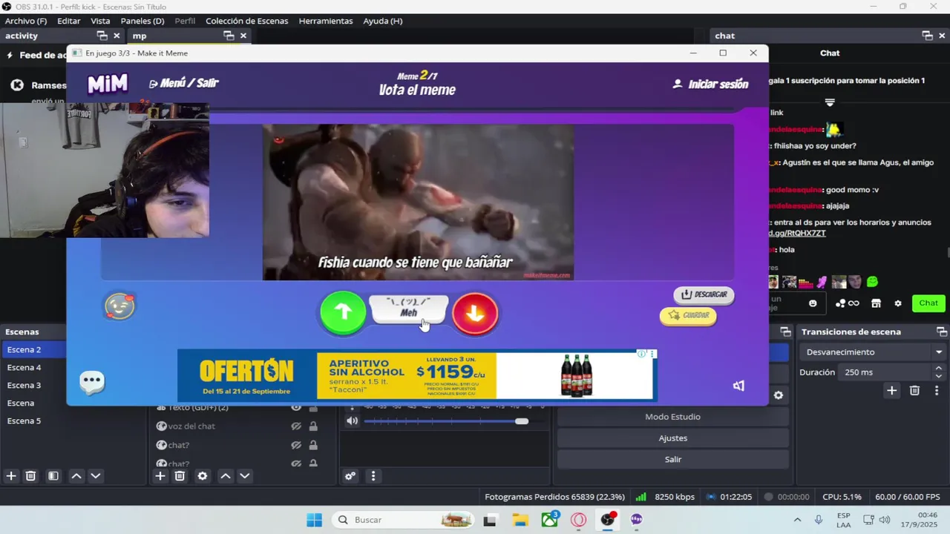Open the Paneles menu
This screenshot has width=950, height=534.
coord(142,21)
